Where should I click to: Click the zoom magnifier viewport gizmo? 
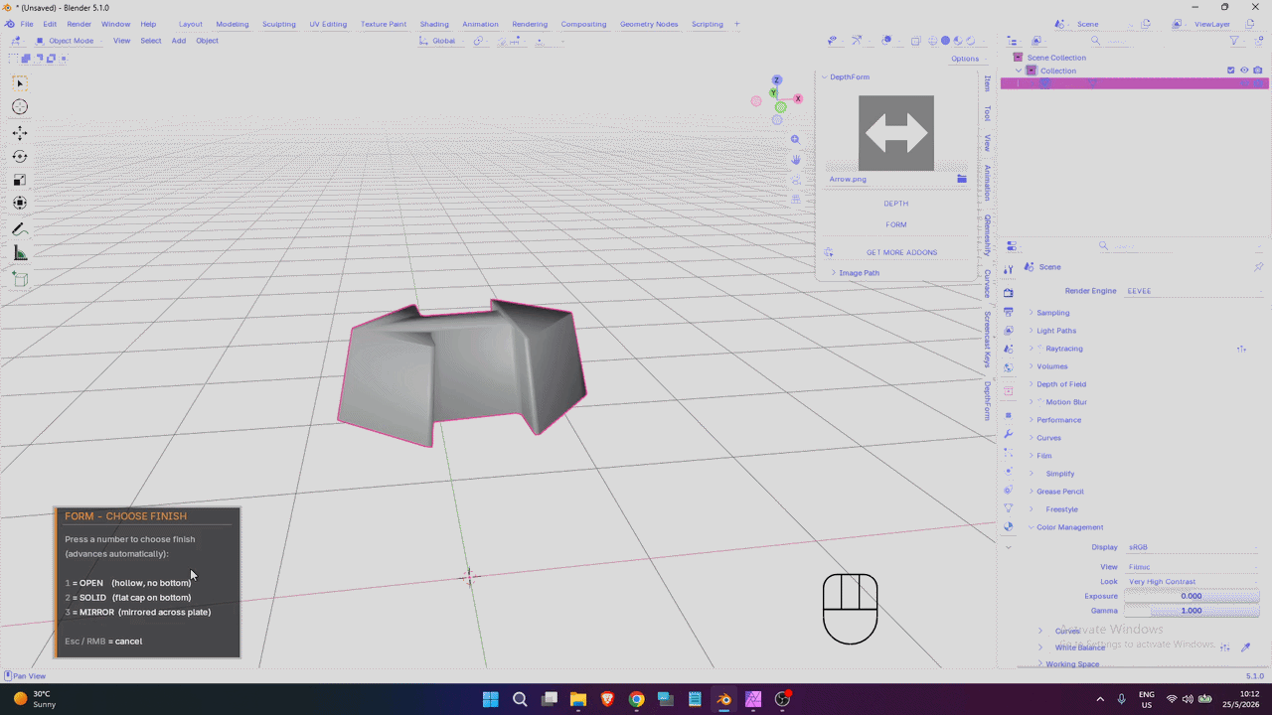(x=795, y=140)
